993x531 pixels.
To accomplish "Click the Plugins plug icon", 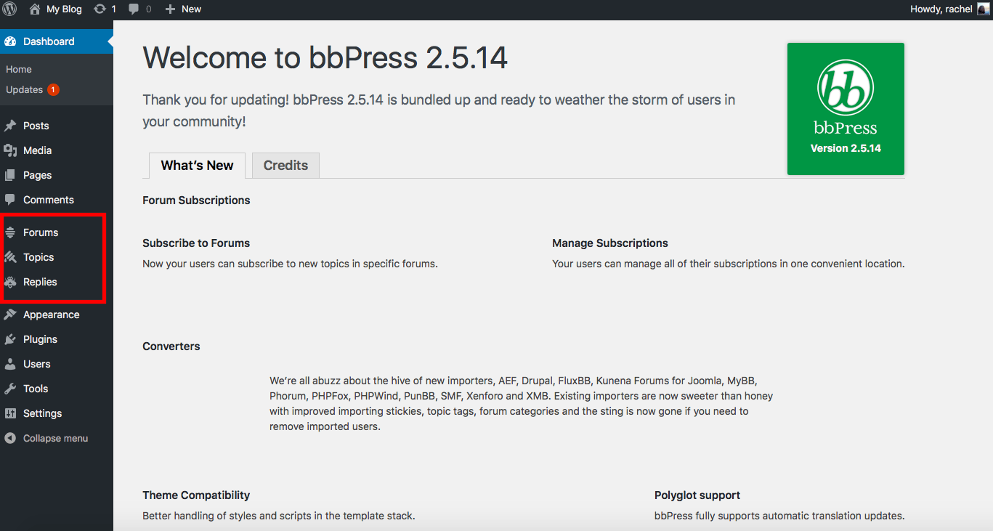I will 10,339.
